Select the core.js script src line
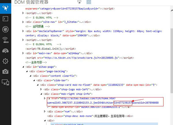 click(x=80, y=58)
